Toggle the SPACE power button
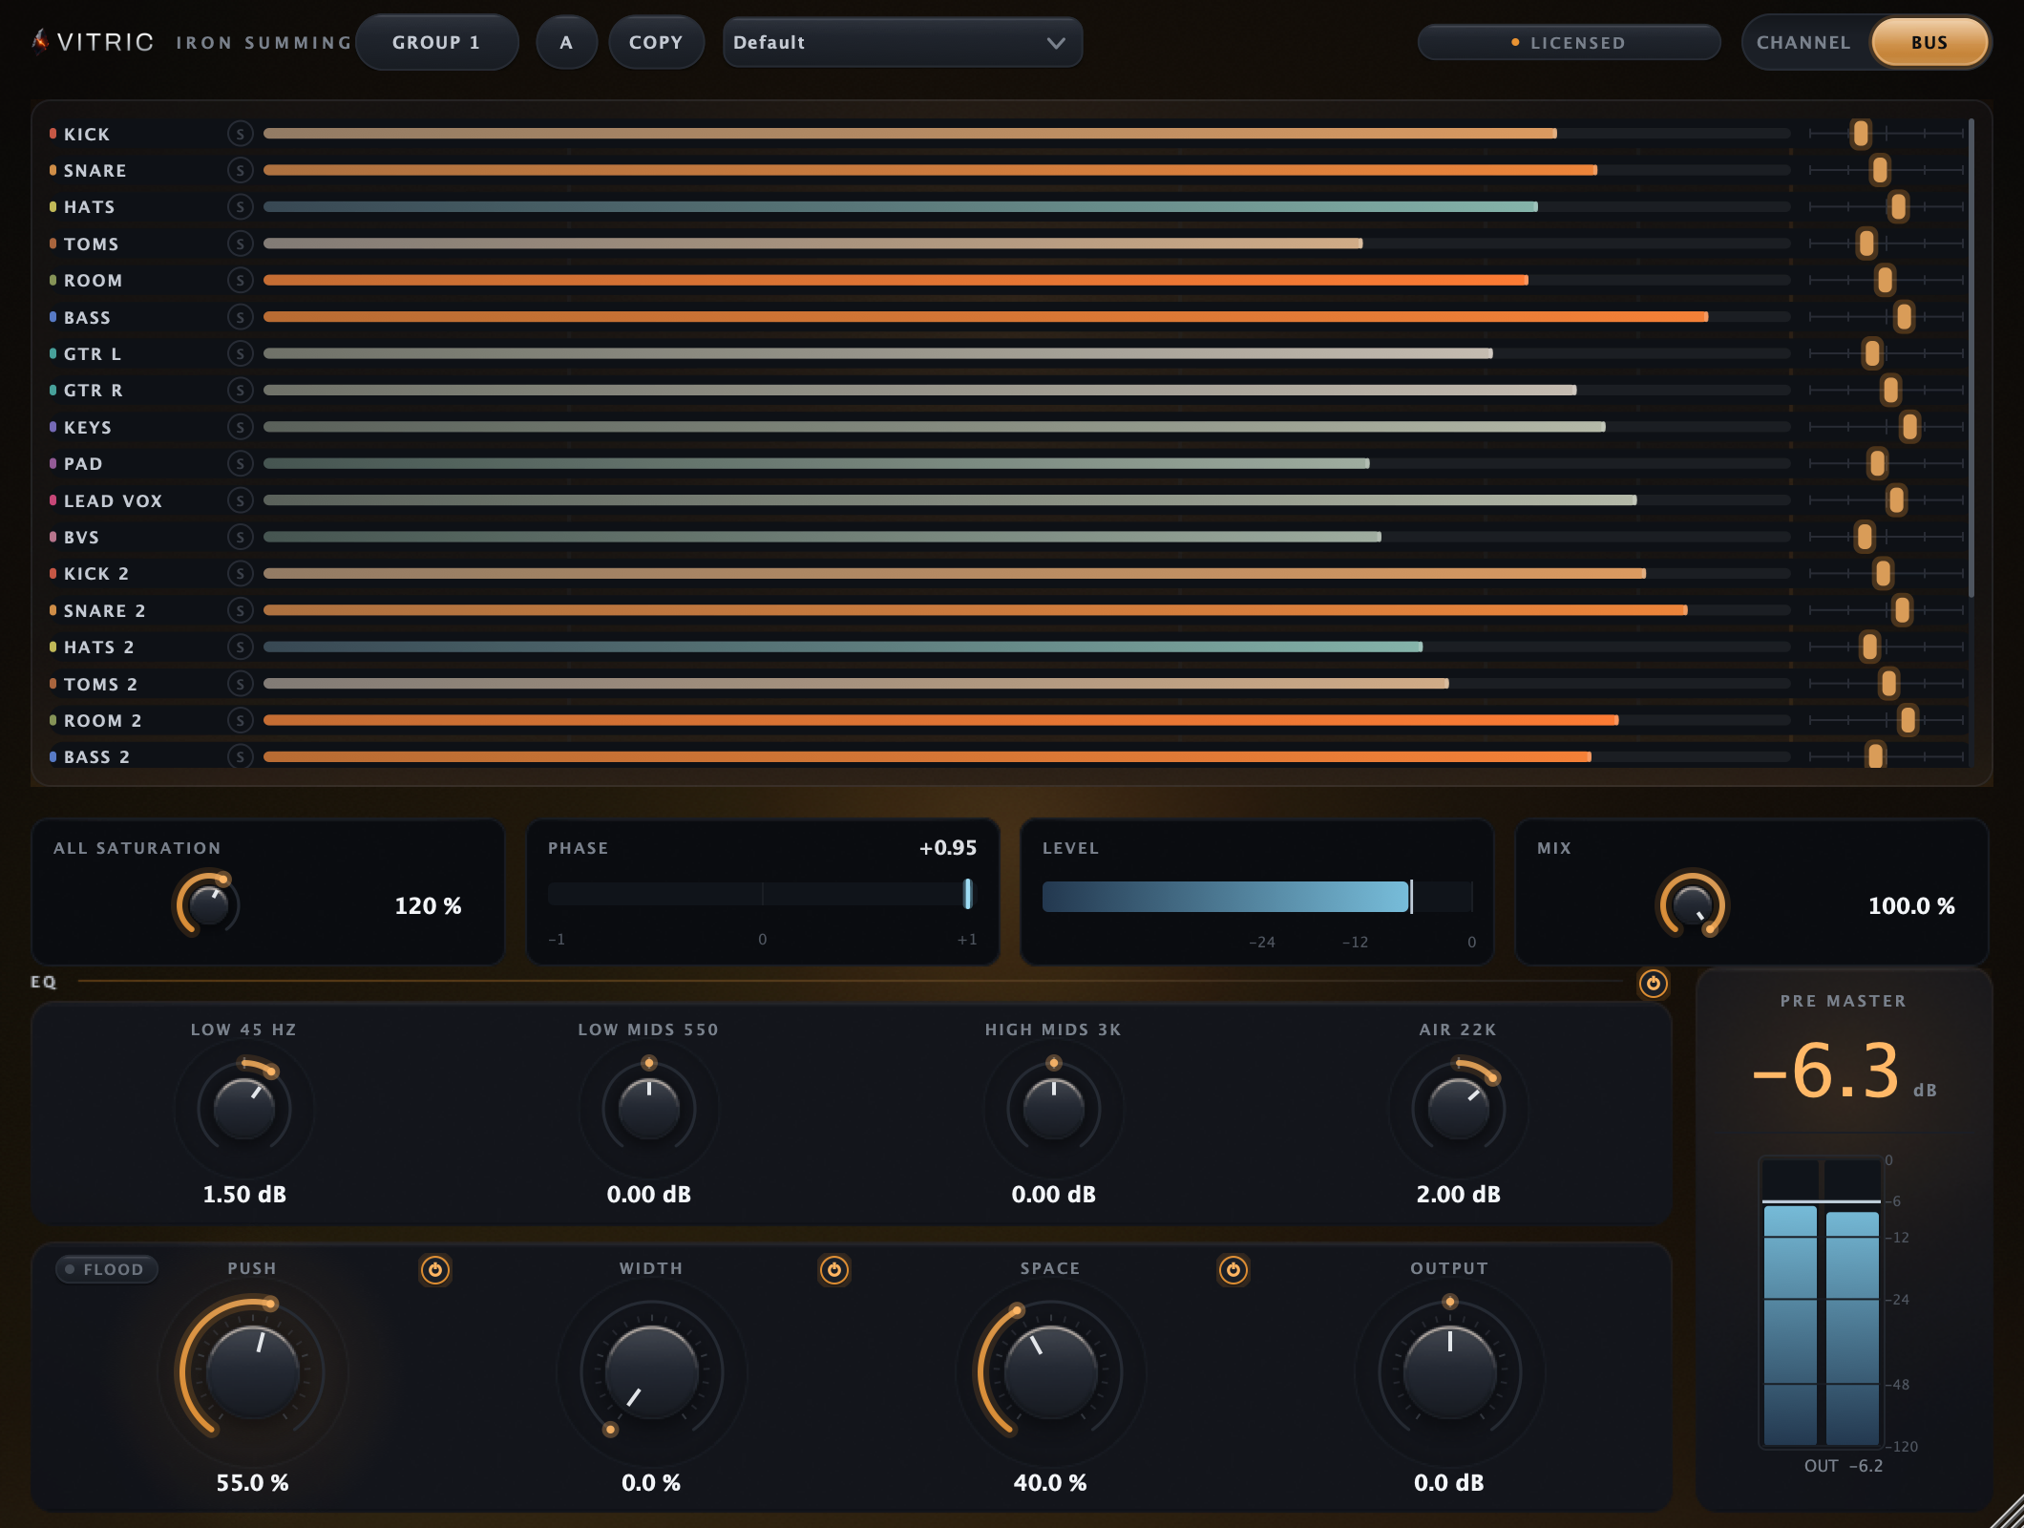 click(1233, 1269)
